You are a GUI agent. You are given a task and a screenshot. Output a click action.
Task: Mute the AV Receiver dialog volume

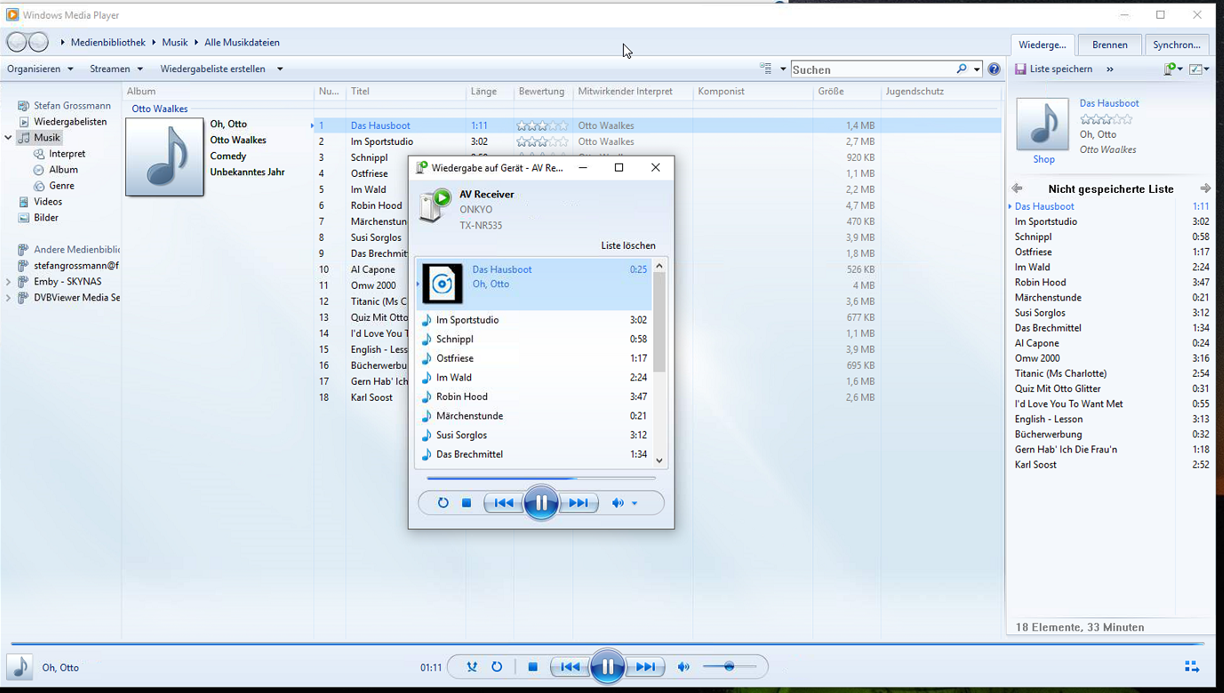click(x=618, y=503)
